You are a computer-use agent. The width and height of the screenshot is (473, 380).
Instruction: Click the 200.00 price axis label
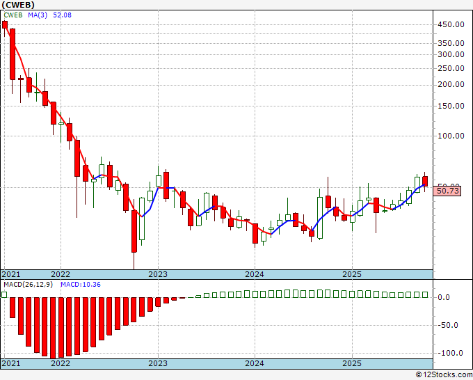pos(451,84)
